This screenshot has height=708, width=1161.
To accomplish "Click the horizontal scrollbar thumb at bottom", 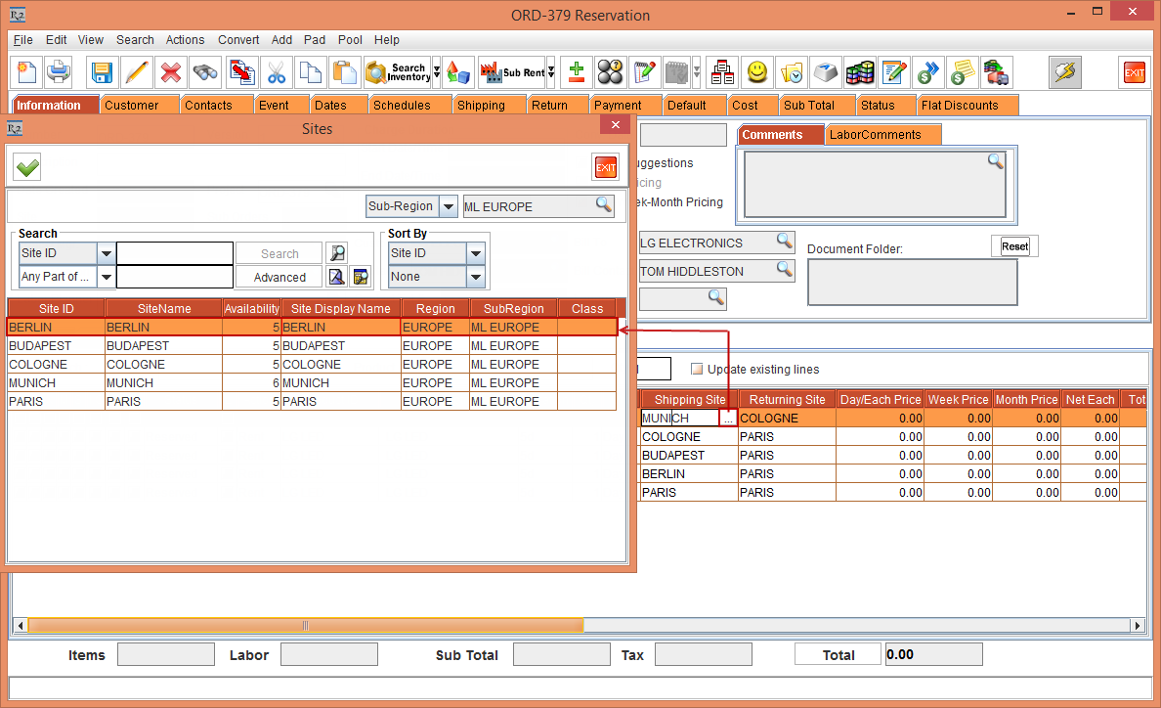I will pos(305,626).
